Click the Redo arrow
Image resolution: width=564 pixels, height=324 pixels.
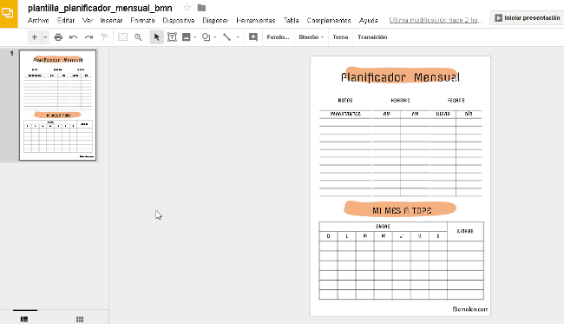click(x=89, y=37)
